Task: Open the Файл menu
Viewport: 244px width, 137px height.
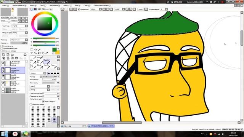Action: (5, 5)
